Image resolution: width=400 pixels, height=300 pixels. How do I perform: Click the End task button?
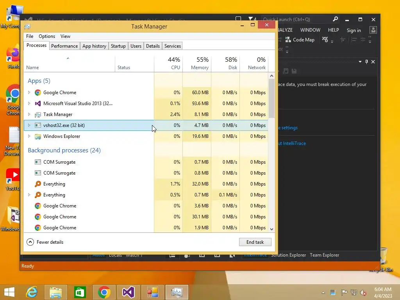pyautogui.click(x=255, y=242)
